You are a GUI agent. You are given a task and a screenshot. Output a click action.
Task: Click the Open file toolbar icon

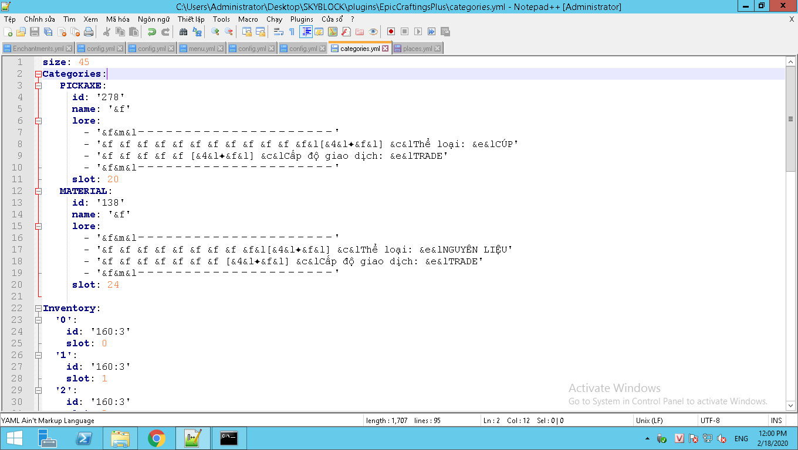(21, 32)
